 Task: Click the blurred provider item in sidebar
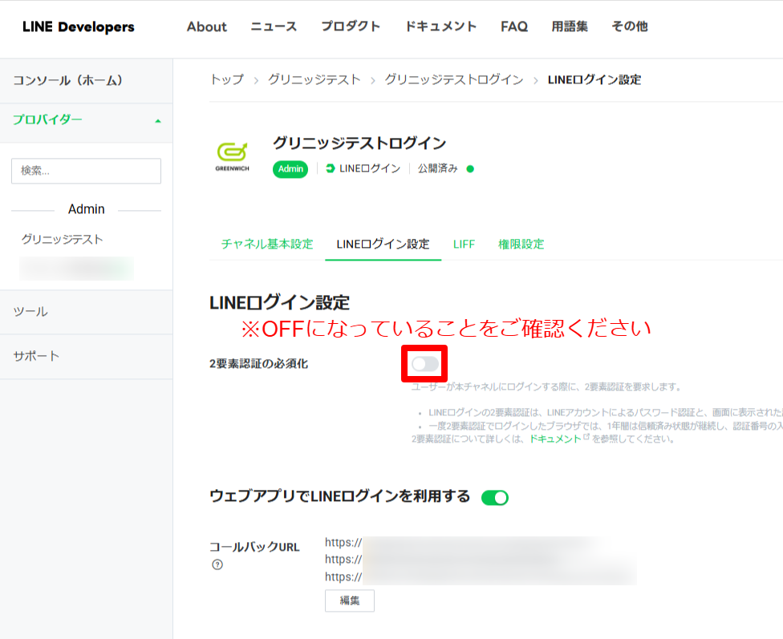pos(76,269)
